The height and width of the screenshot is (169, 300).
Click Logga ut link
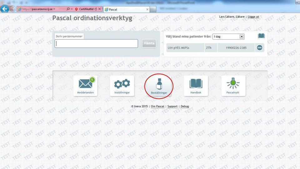coord(253,17)
